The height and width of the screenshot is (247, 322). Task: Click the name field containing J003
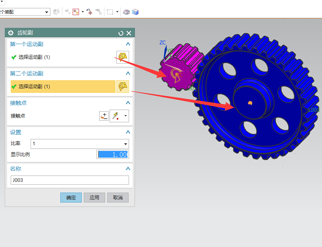click(70, 180)
